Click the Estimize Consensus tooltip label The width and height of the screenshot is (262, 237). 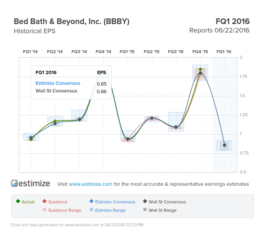(x=58, y=83)
